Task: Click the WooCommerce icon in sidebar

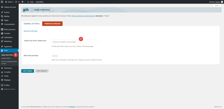Action: [x=2, y=29]
